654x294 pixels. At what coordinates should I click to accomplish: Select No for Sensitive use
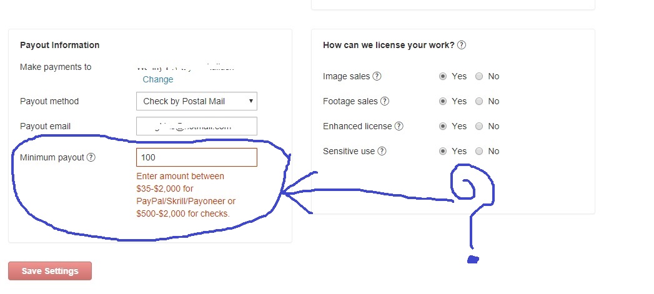[x=479, y=152]
